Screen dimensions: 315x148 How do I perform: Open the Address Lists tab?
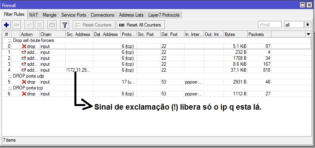131,15
